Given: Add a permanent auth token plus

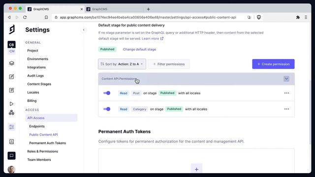Looking at the screenshot, I should click(196, 169).
